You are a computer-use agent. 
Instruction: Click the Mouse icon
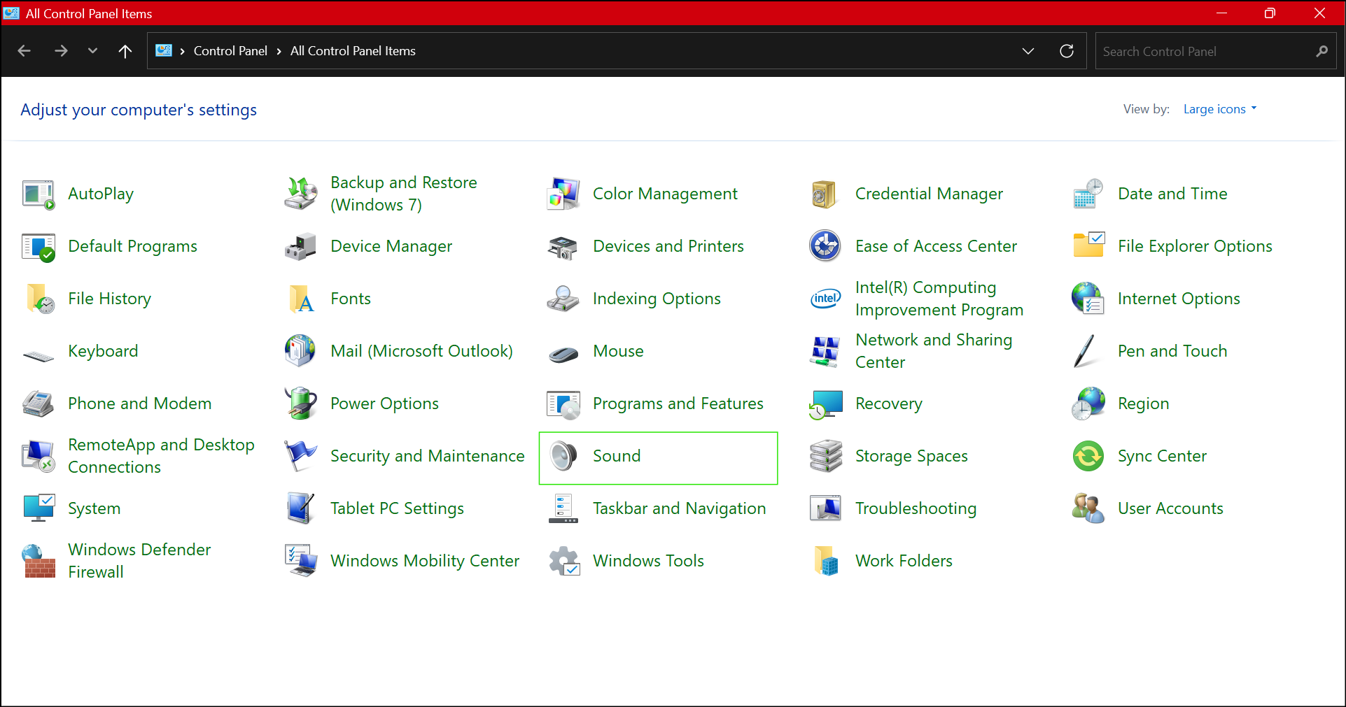(x=563, y=355)
